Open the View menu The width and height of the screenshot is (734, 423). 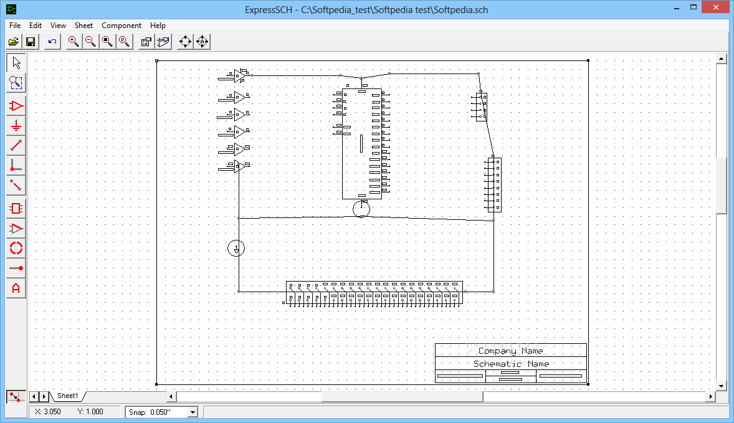point(58,26)
